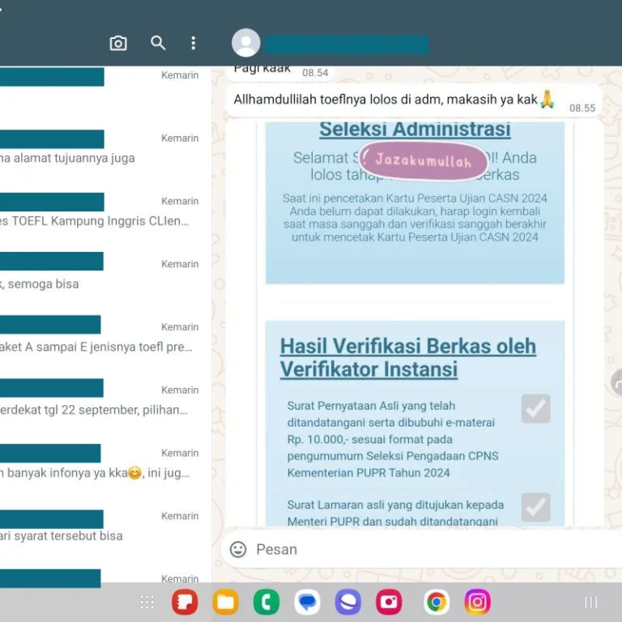Open the green Phone app in dock

[266, 602]
